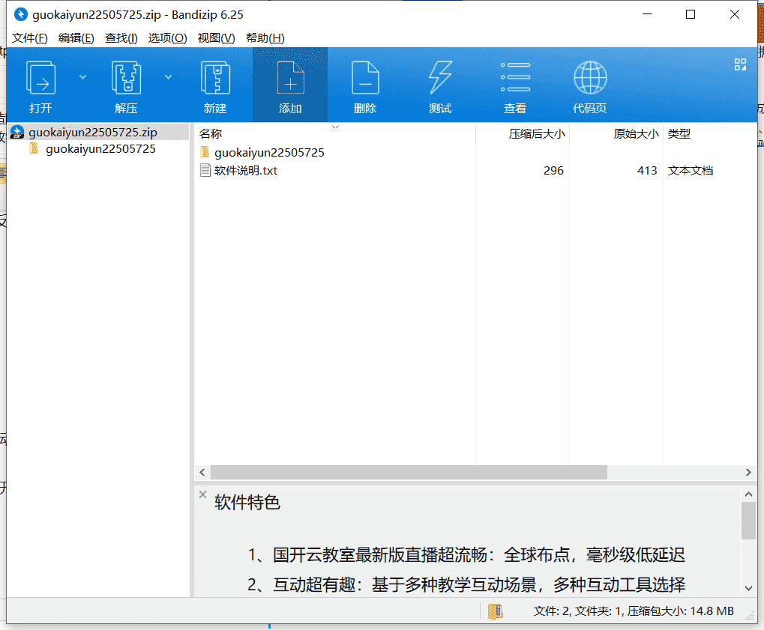Click status bar file count text
The height and width of the screenshot is (630, 764).
click(x=634, y=611)
